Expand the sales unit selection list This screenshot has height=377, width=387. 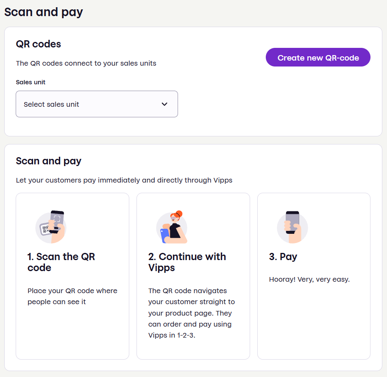[97, 104]
